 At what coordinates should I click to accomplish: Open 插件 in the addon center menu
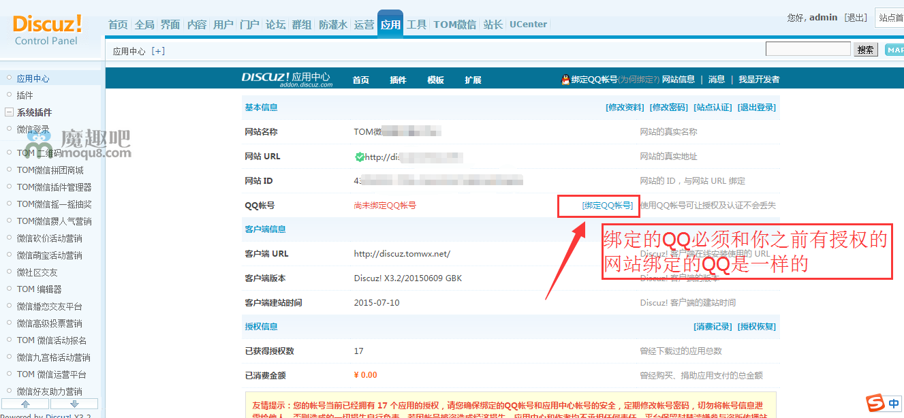[398, 80]
